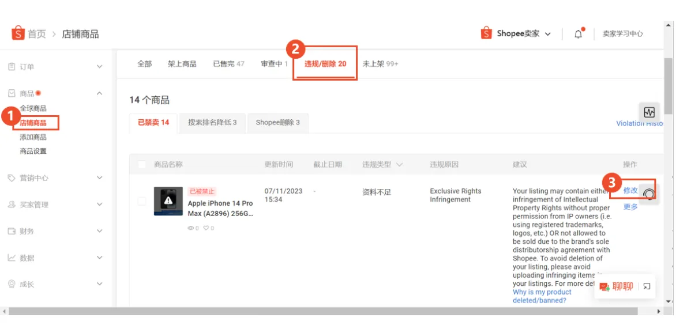Click the headset support icon
This screenshot has width=691, height=325.
649,194
